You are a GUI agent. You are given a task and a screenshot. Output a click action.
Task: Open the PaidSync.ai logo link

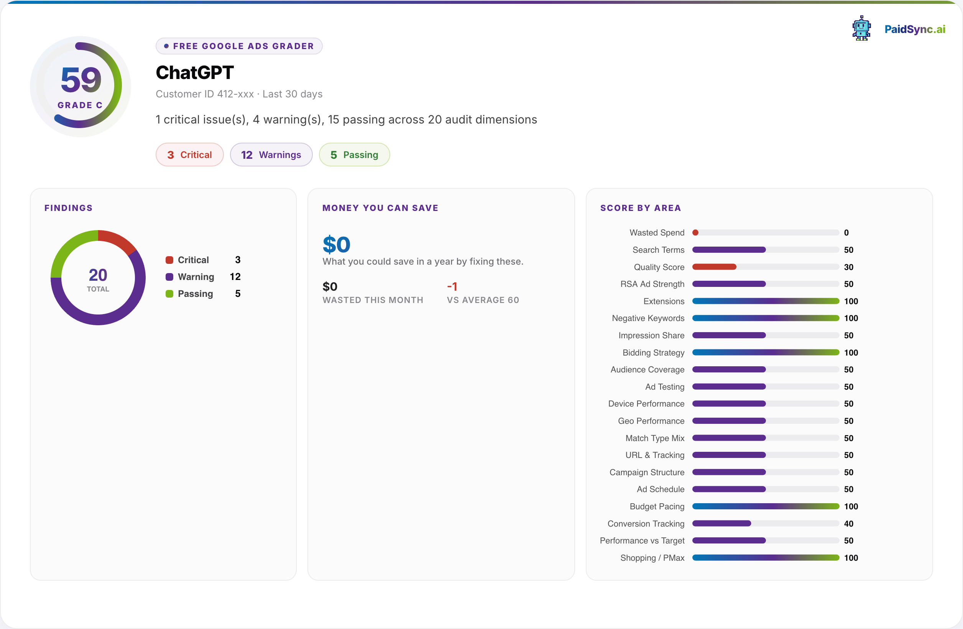[914, 29]
